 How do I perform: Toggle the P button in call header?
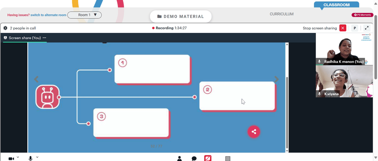point(355,28)
